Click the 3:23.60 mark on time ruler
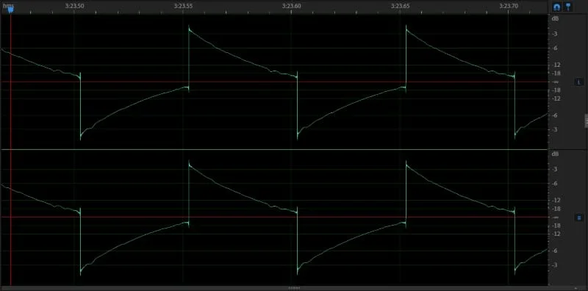The image size is (588, 291). pos(291,6)
